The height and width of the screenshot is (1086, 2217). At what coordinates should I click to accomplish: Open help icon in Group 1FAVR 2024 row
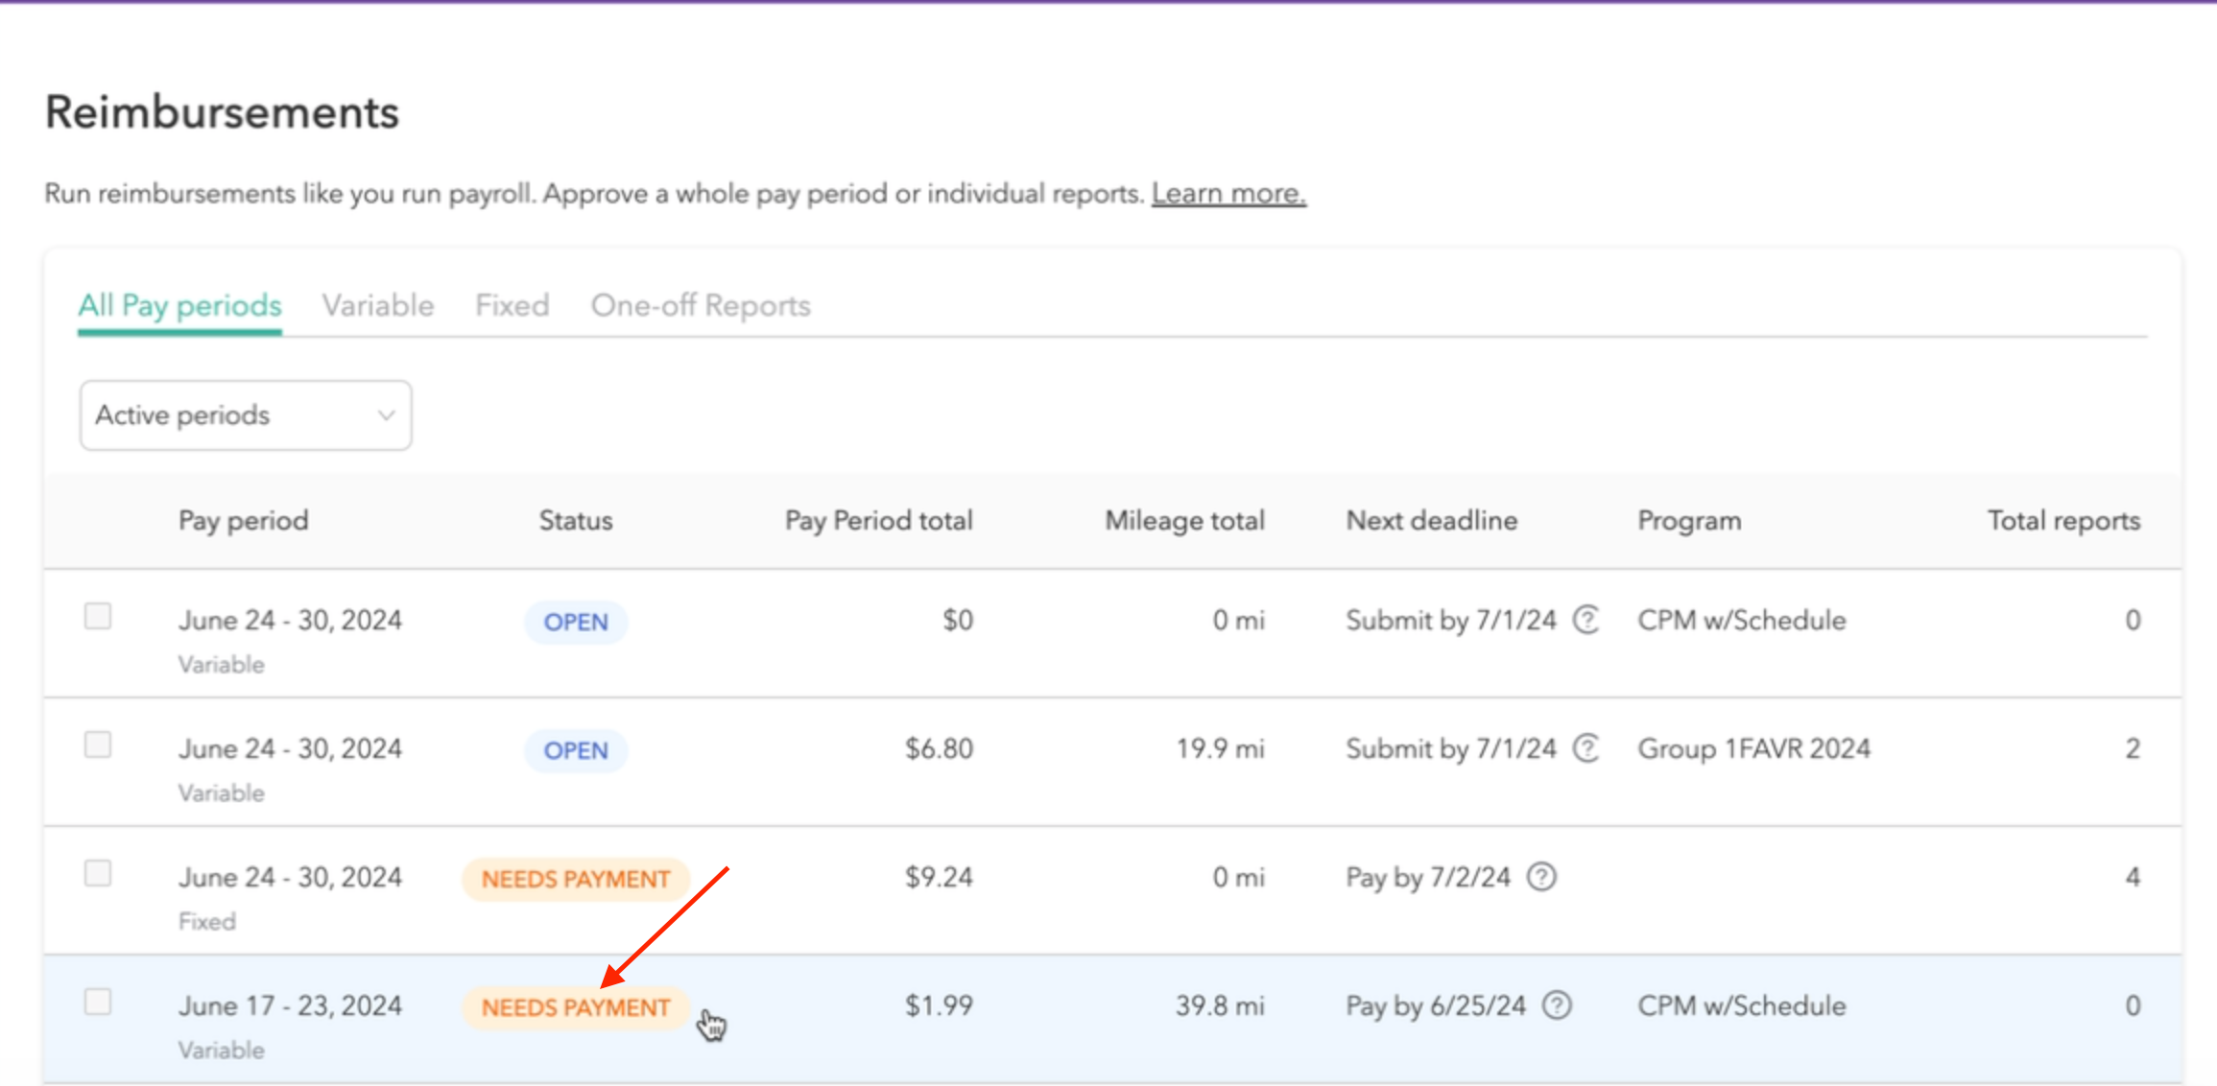(1586, 748)
